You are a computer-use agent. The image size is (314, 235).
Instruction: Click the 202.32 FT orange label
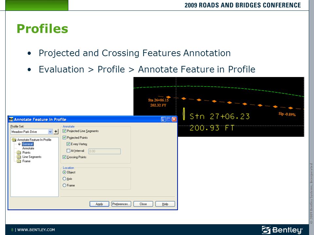pyautogui.click(x=158, y=105)
